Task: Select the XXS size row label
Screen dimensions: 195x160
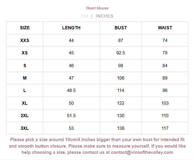Action: pyautogui.click(x=25, y=41)
